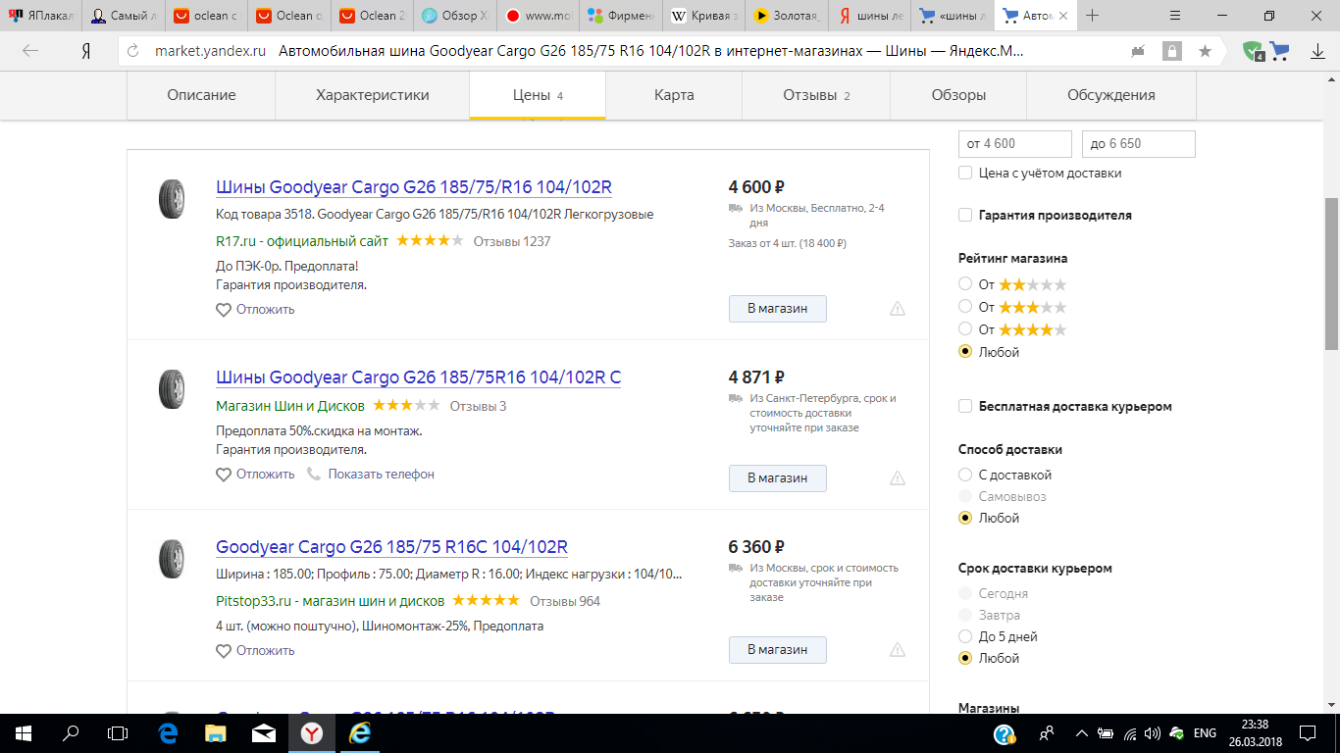Select shop rating from two stars
The height and width of the screenshot is (753, 1340).
[x=965, y=284]
